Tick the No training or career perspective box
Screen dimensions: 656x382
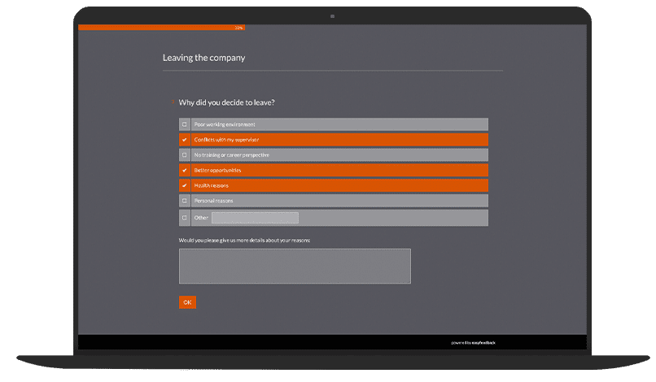coord(185,155)
